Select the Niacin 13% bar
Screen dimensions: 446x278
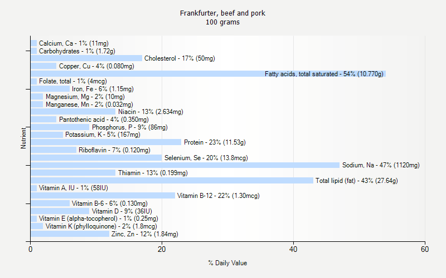72,112
